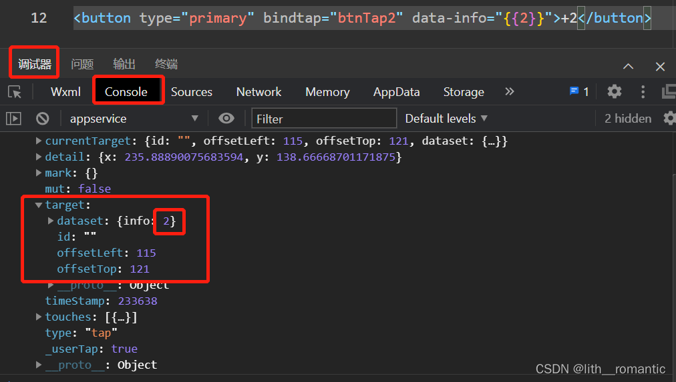The width and height of the screenshot is (676, 382).
Task: Clear the console with the ban icon
Action: click(x=42, y=118)
